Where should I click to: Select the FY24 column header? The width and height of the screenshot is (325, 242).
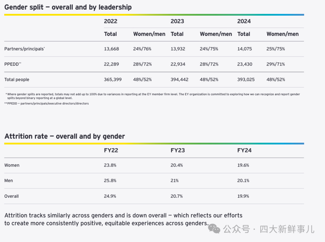click(244, 150)
